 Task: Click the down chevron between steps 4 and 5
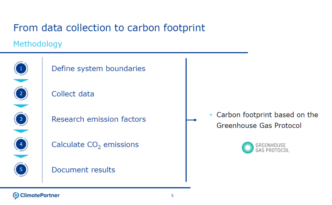pyautogui.click(x=21, y=156)
